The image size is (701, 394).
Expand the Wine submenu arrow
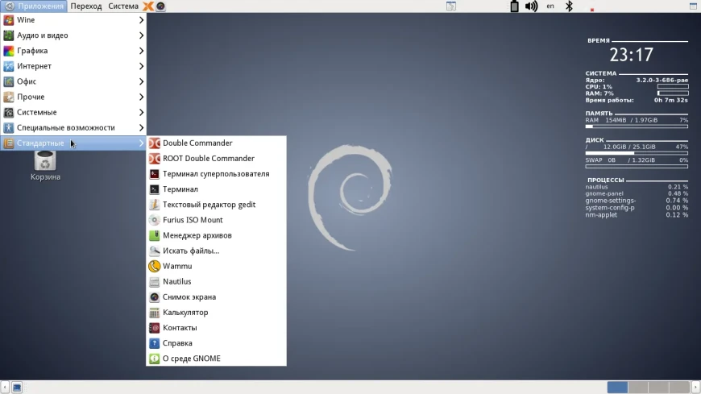click(x=141, y=20)
